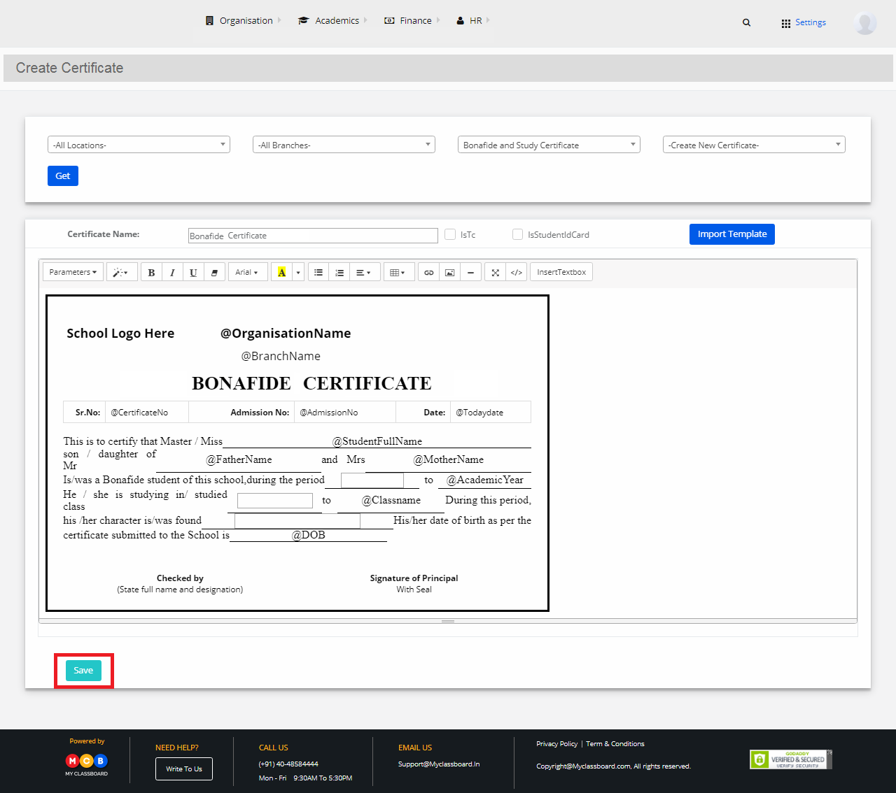Open the Organisation menu
896x793 pixels.
pyautogui.click(x=243, y=20)
